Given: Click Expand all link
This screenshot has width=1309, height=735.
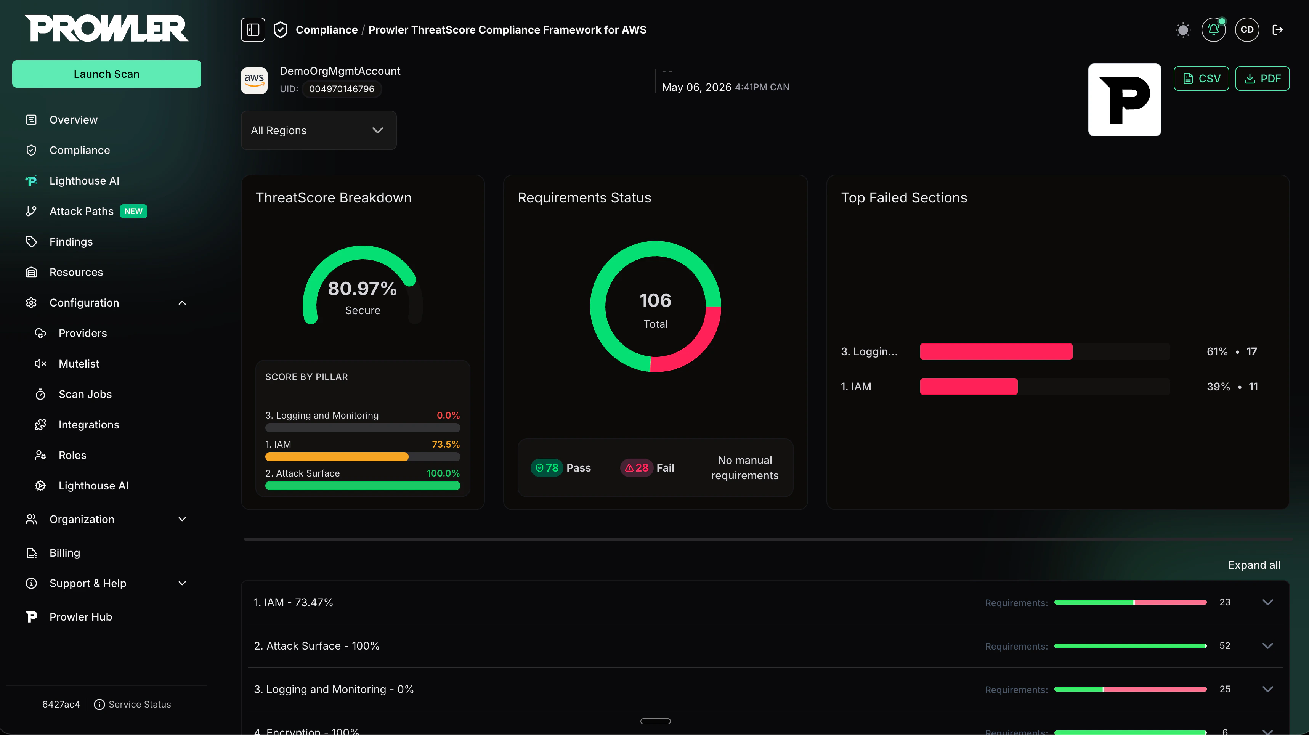Looking at the screenshot, I should [1254, 565].
